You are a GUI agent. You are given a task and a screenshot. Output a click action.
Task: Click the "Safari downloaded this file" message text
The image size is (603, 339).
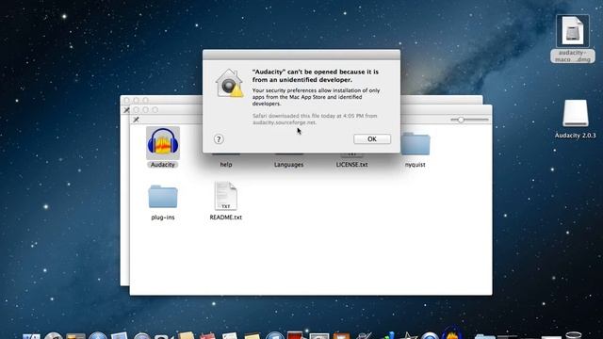click(x=315, y=120)
